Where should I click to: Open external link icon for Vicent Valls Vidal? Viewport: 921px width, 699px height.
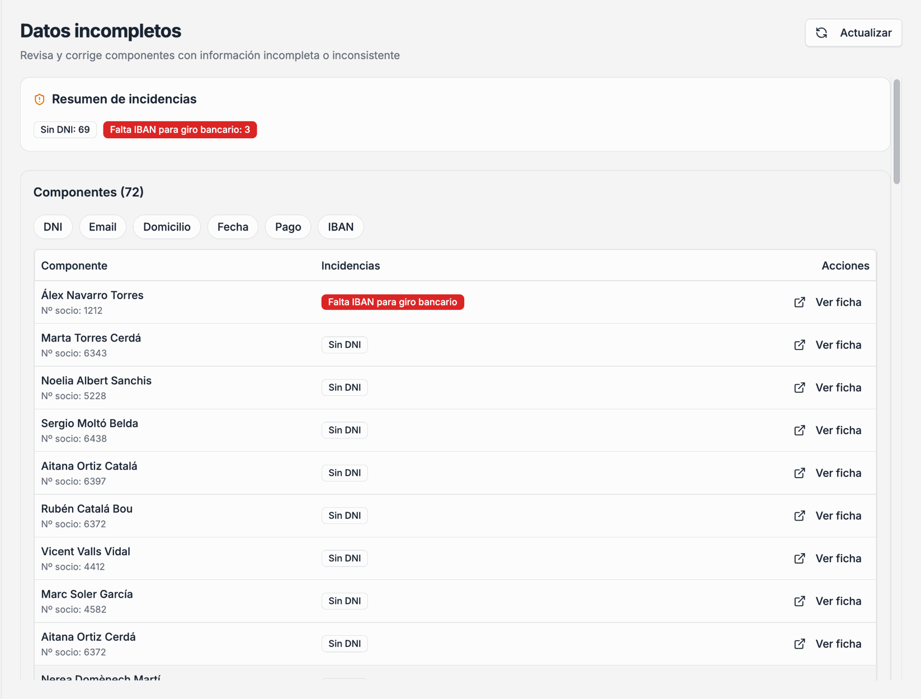800,559
